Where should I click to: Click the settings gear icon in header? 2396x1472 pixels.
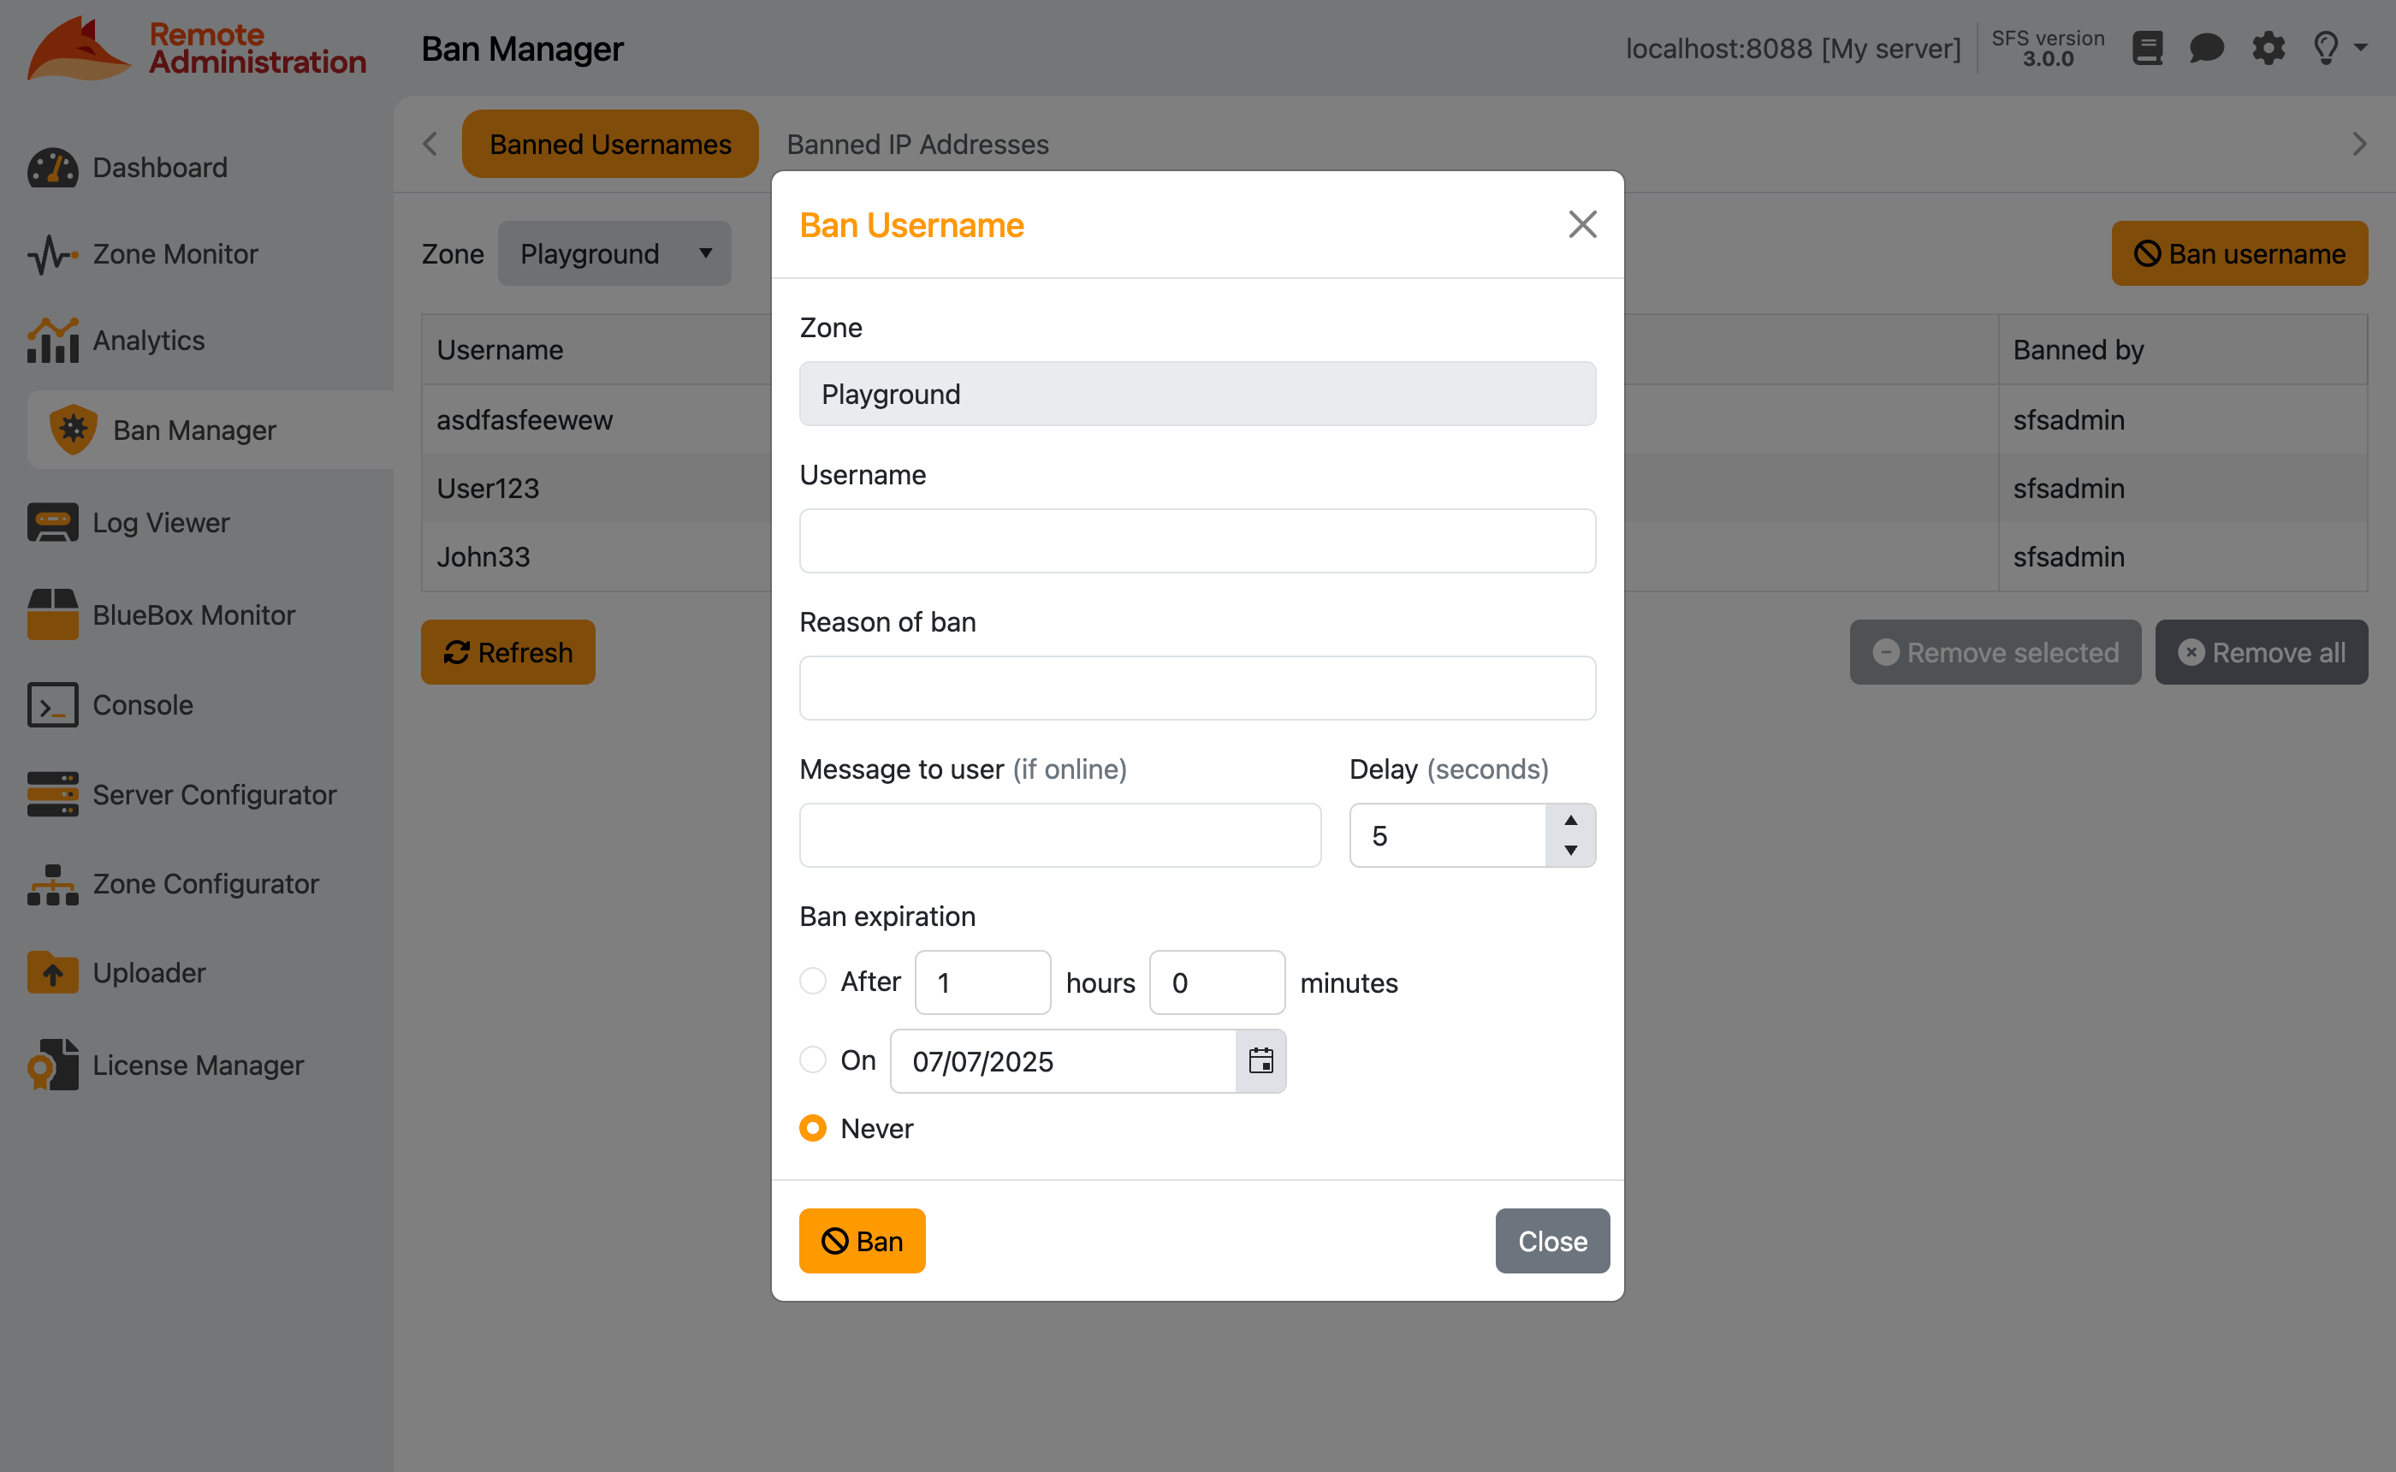coord(2268,48)
